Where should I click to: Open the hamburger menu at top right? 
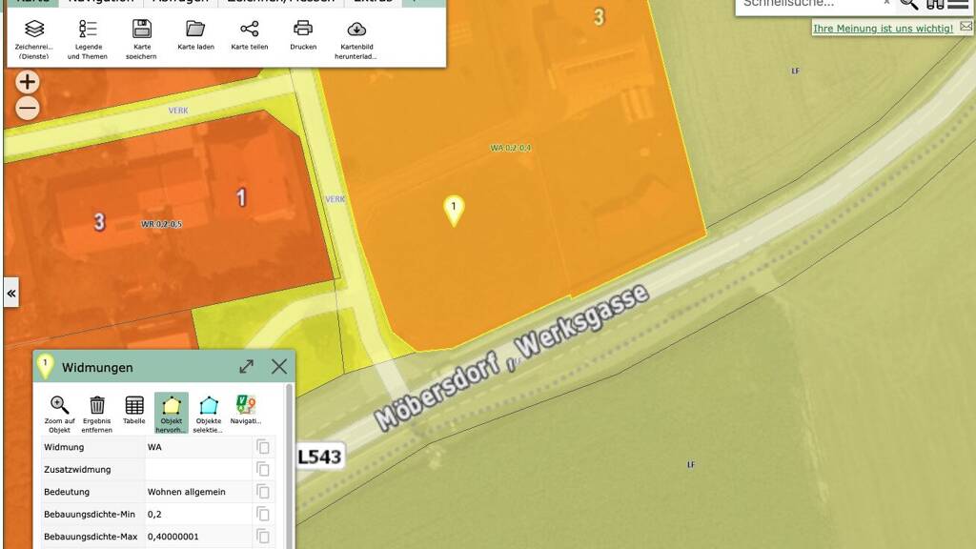[x=958, y=4]
